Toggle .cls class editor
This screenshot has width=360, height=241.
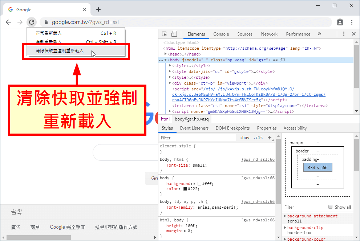(258, 138)
